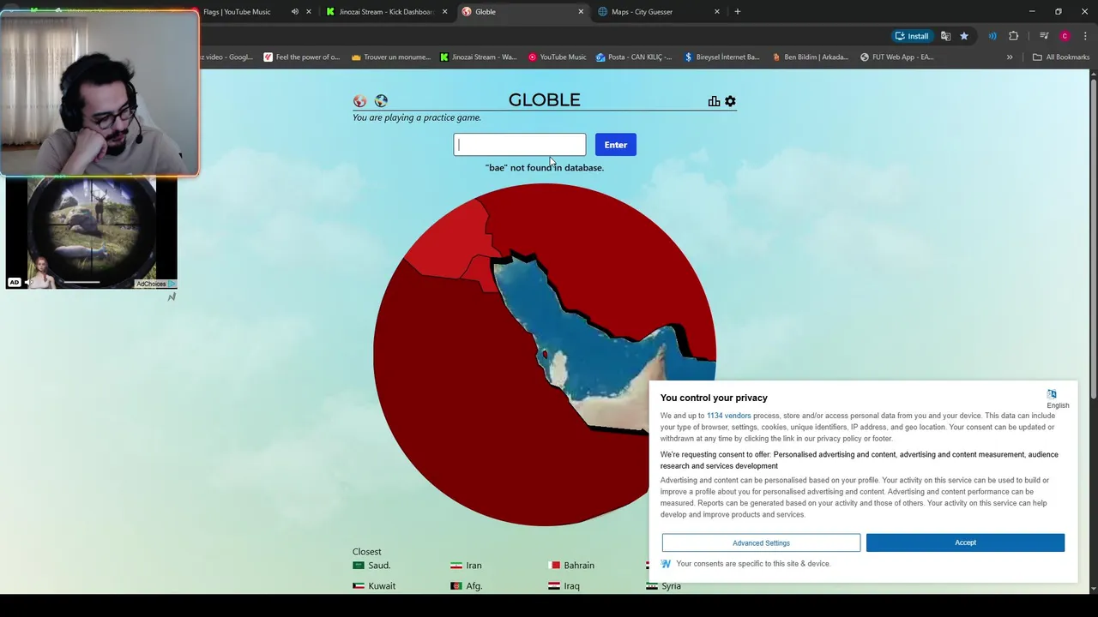Open the extensions puzzle icon
The image size is (1098, 617).
click(x=1014, y=36)
